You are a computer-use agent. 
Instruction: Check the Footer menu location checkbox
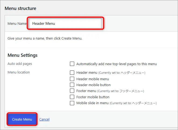coord(72,91)
